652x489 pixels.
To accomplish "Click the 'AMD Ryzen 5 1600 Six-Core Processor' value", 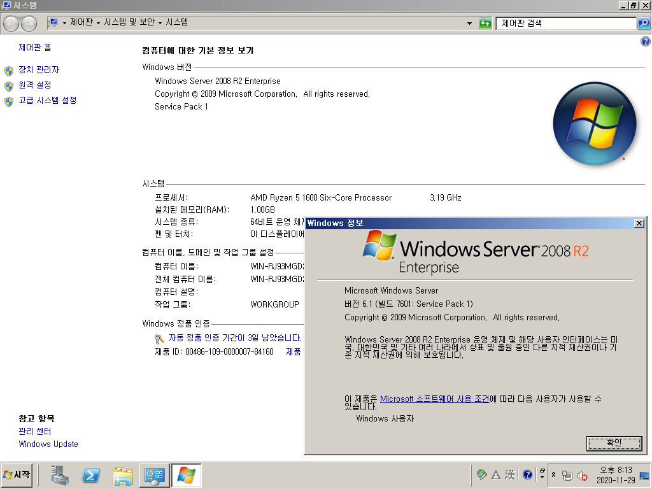I will coord(321,198).
